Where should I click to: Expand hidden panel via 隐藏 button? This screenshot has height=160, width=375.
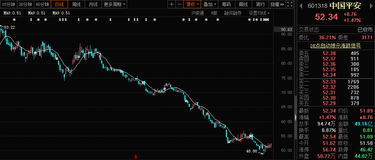pos(277,4)
